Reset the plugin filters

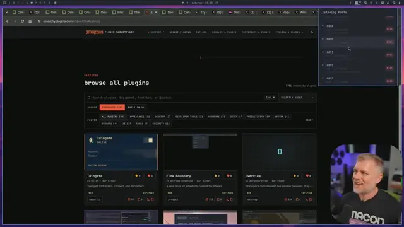309,120
